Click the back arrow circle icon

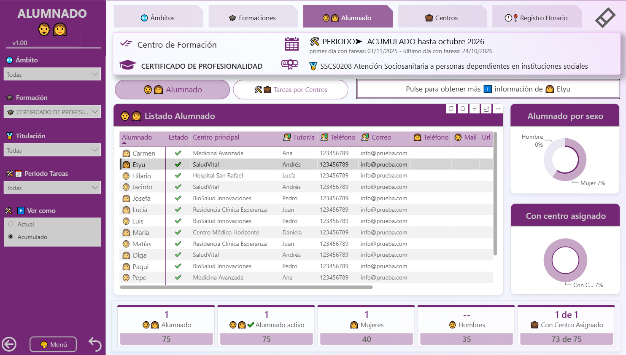click(x=9, y=344)
